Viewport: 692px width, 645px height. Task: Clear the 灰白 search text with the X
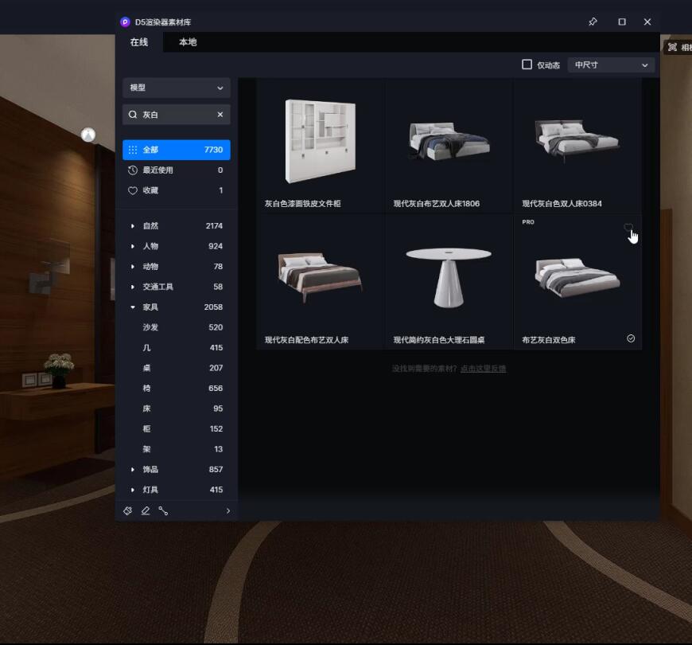pyautogui.click(x=220, y=115)
